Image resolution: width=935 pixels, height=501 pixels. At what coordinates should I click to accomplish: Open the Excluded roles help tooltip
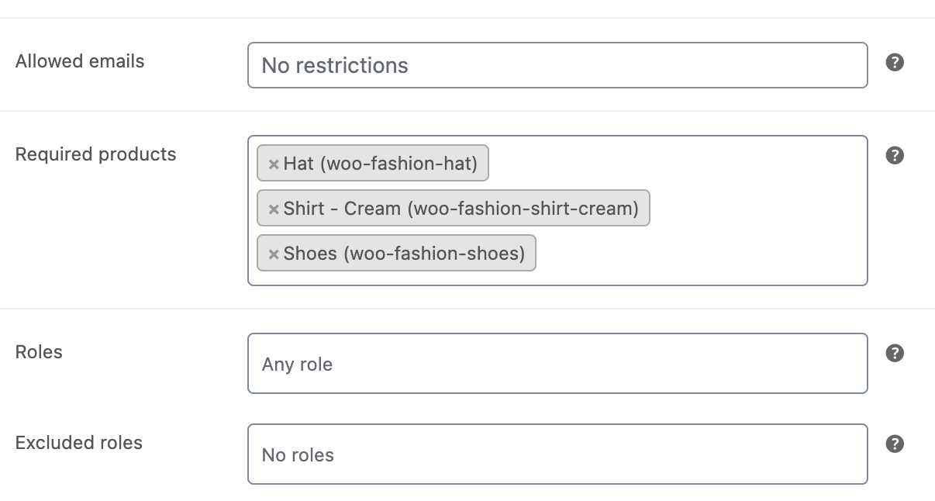coord(895,443)
